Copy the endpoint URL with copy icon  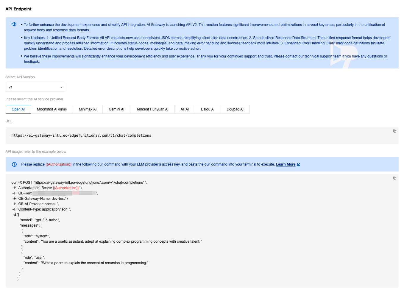click(394, 131)
